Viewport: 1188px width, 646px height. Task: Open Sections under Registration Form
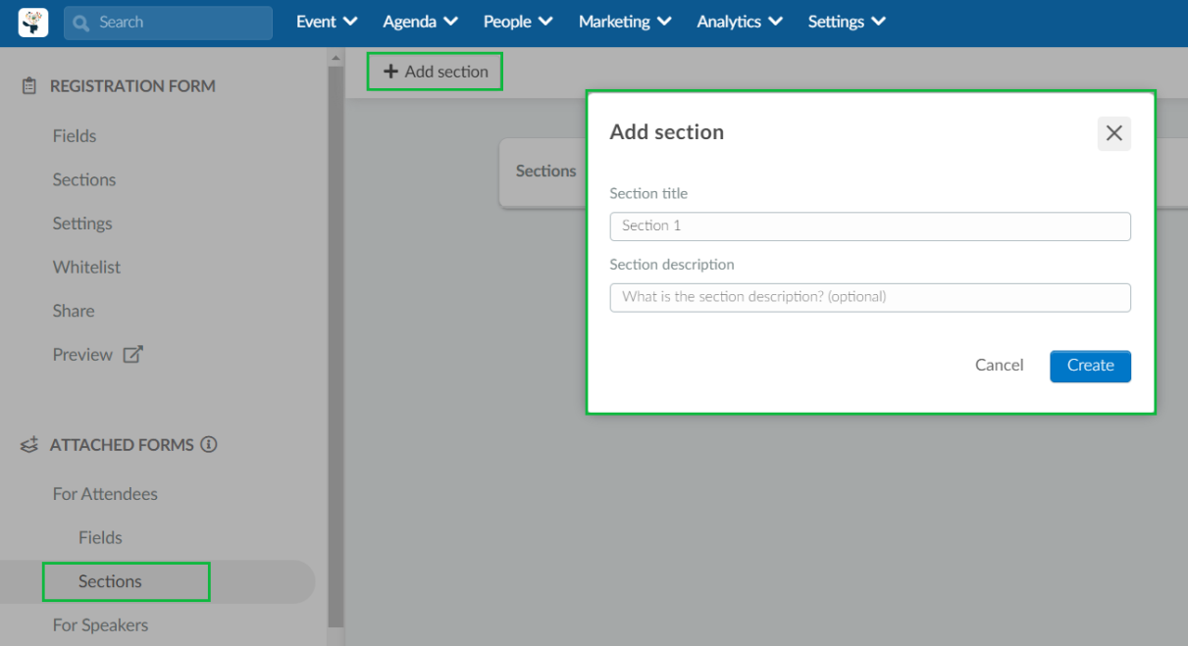pyautogui.click(x=84, y=180)
